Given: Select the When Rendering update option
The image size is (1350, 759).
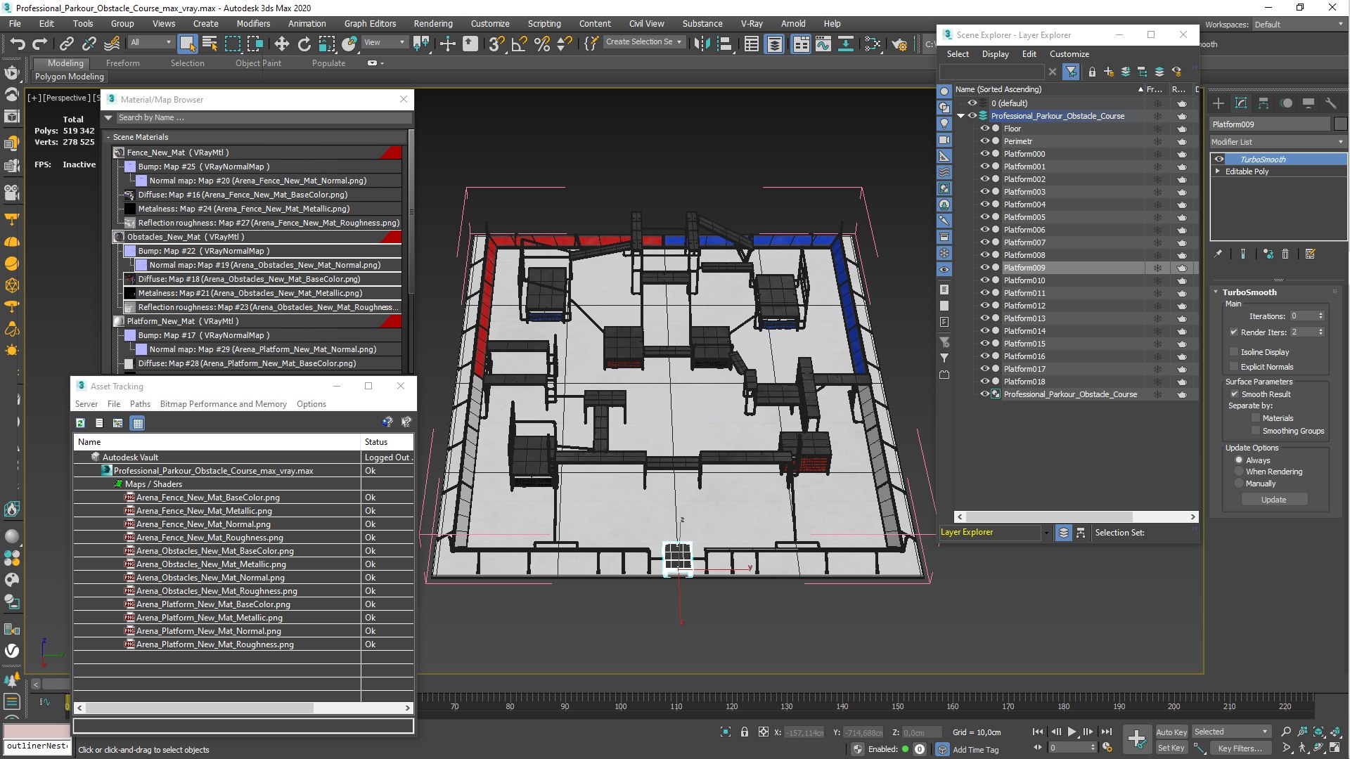Looking at the screenshot, I should pos(1239,472).
